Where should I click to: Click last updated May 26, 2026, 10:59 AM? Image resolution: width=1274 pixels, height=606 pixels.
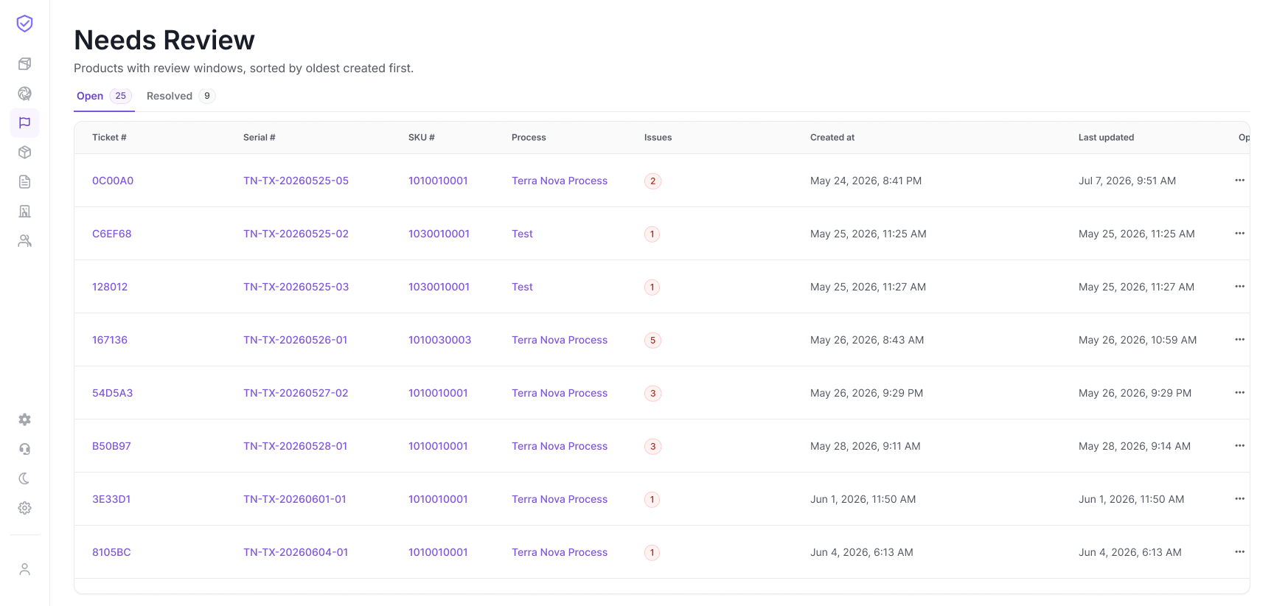[x=1138, y=340]
